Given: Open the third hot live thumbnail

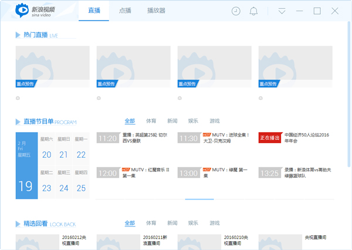Looking at the screenshot, I should coord(214,66).
